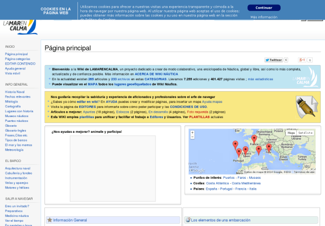Click the Información General section heading
The height and width of the screenshot is (226, 325).
point(70,221)
